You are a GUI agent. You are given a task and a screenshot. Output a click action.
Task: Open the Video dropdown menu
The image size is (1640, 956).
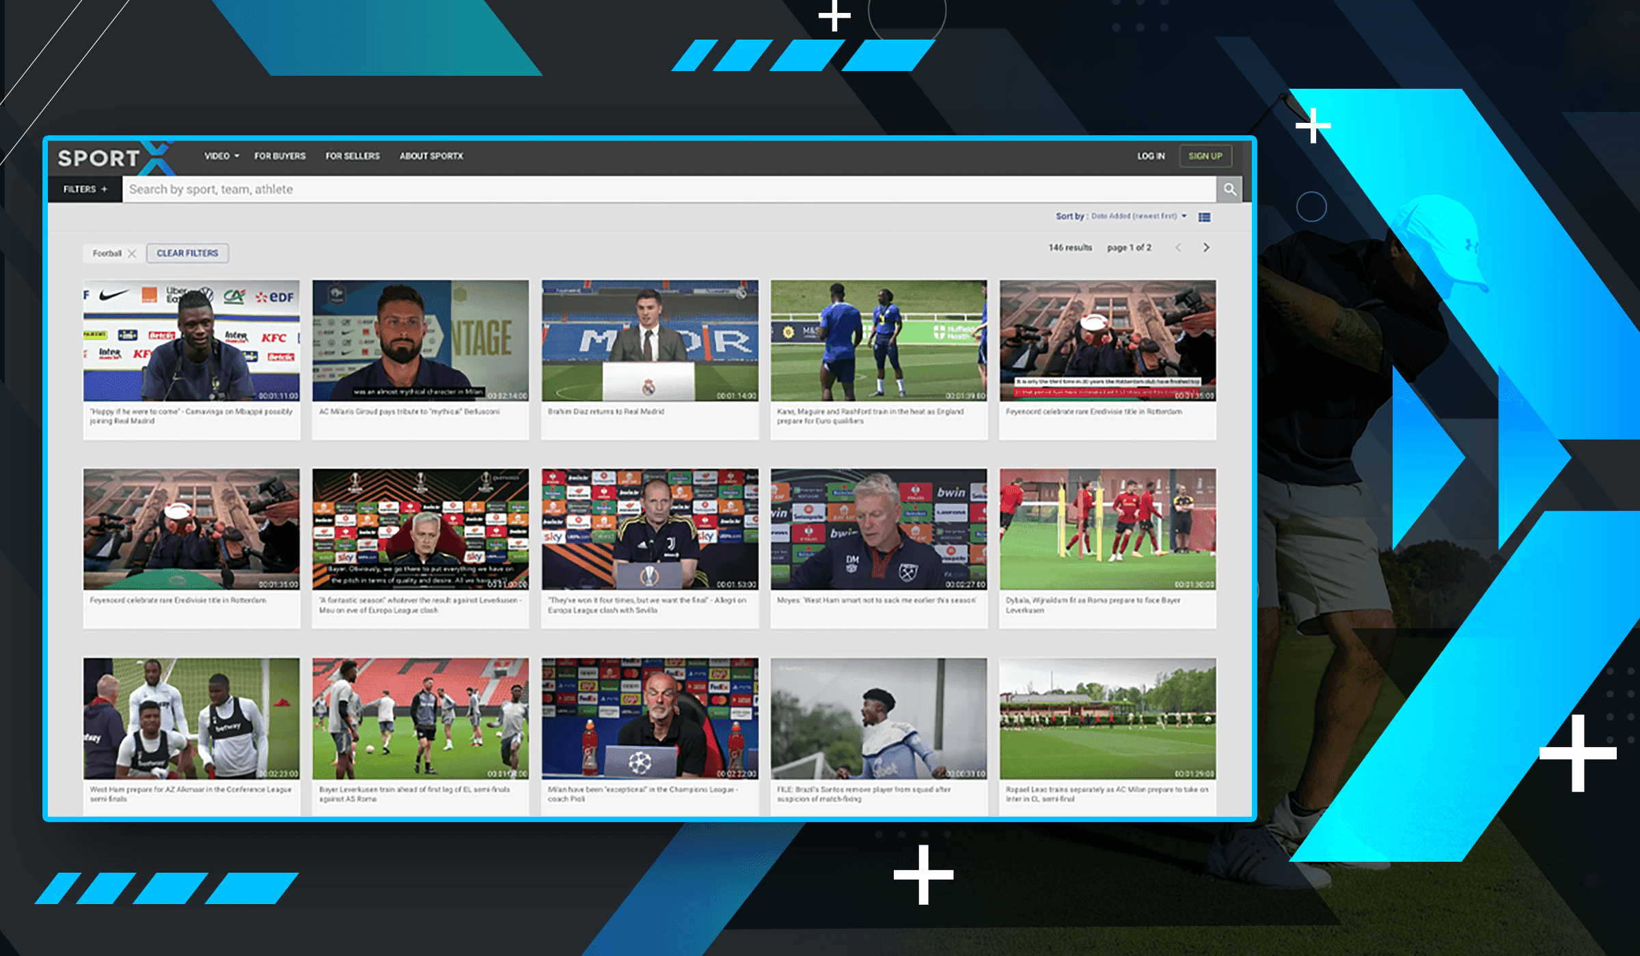coord(221,156)
